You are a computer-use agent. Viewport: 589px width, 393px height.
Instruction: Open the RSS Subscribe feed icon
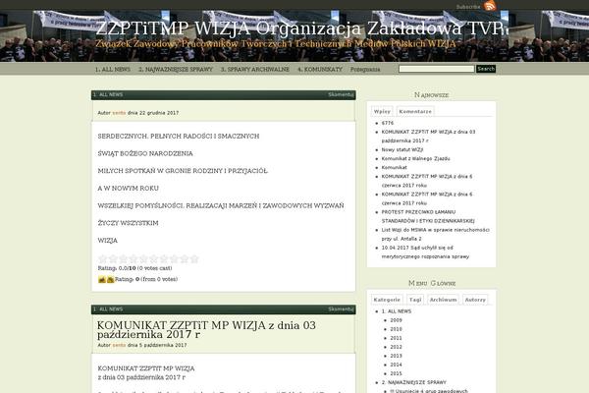coord(490,6)
